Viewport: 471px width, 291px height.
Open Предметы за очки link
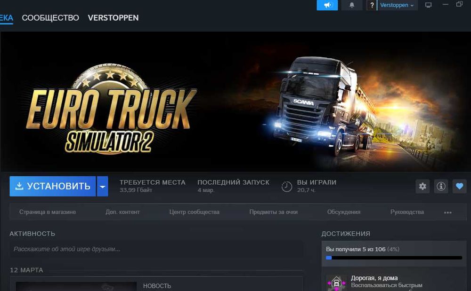[273, 212]
